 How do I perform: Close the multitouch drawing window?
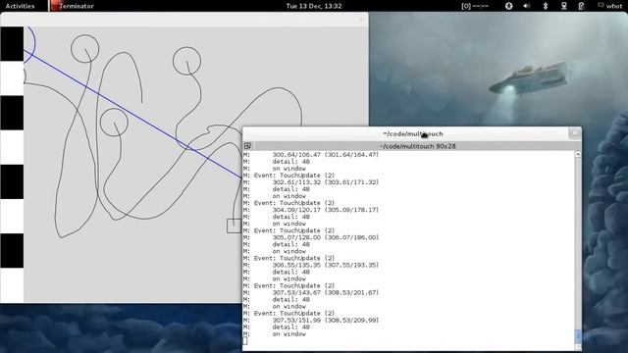click(x=361, y=20)
